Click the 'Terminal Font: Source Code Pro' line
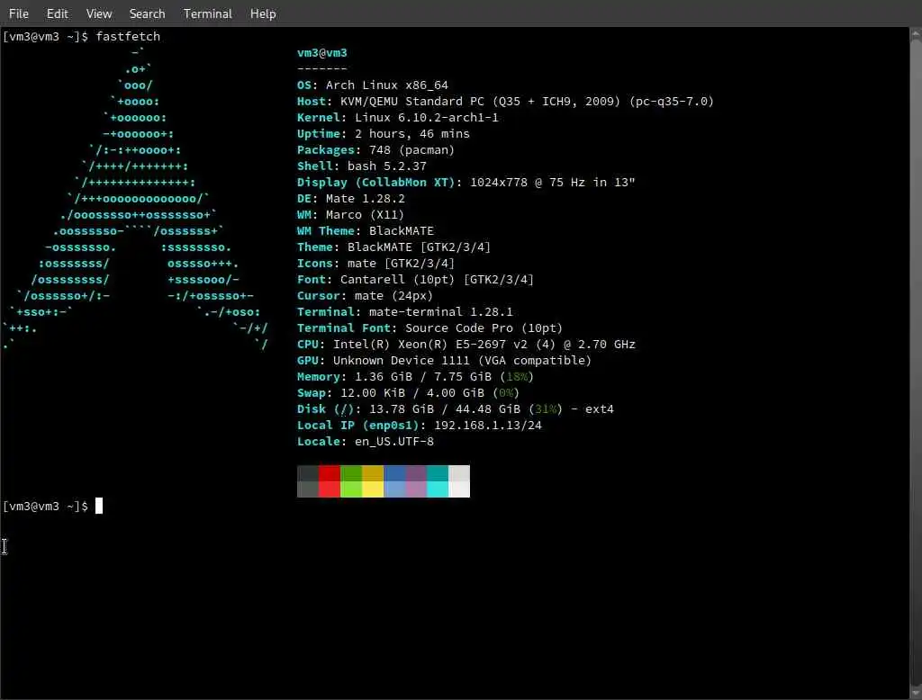This screenshot has width=922, height=700. click(x=429, y=328)
